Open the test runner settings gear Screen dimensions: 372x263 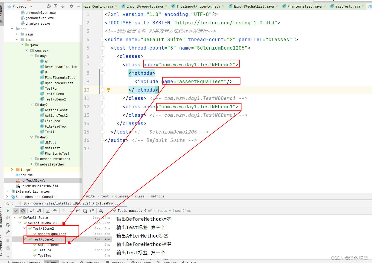(101, 211)
